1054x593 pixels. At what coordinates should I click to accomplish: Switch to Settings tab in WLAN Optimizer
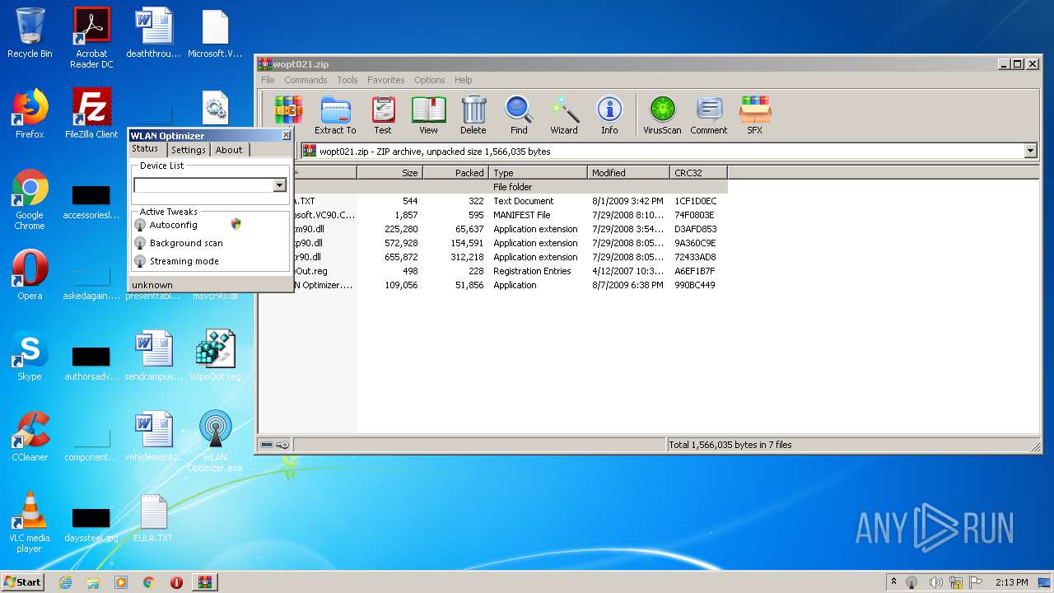189,150
